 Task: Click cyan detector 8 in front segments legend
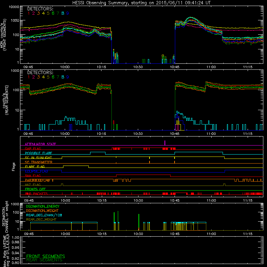[63, 13]
